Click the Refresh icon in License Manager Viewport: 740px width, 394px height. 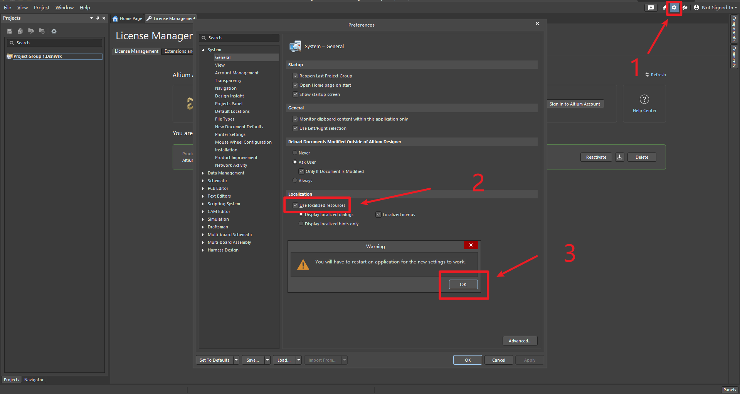click(x=647, y=75)
